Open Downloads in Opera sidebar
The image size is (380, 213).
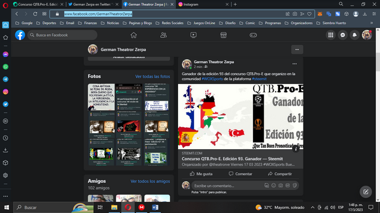coord(5,150)
